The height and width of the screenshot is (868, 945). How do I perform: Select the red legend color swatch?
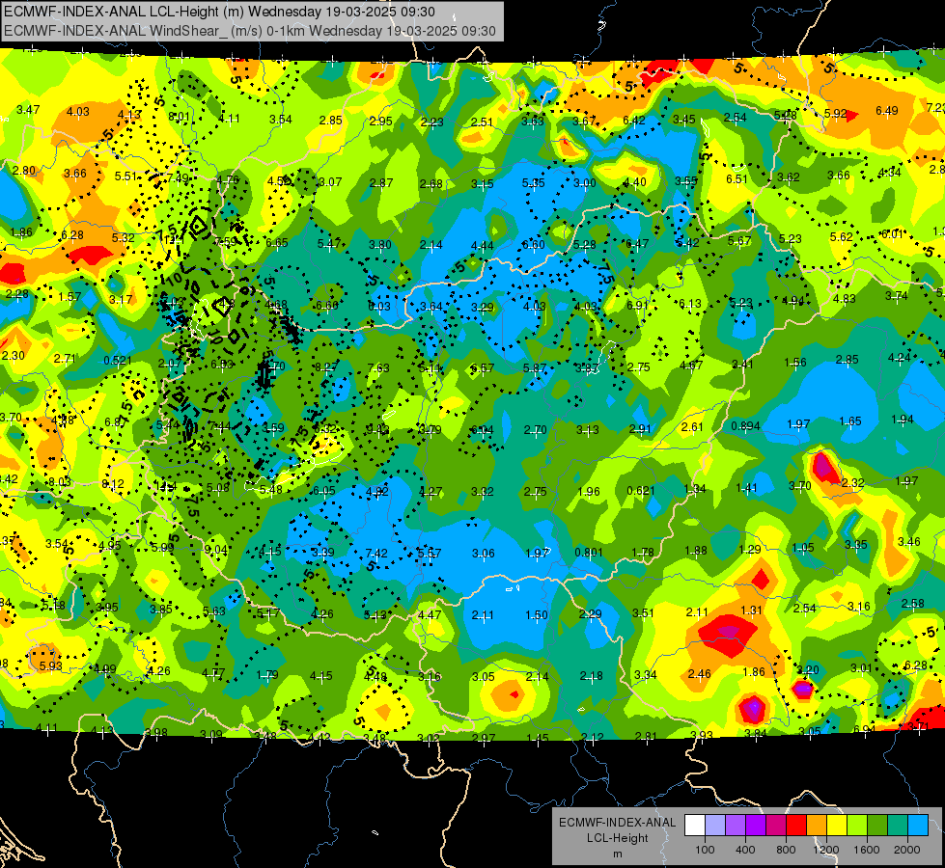pyautogui.click(x=796, y=826)
